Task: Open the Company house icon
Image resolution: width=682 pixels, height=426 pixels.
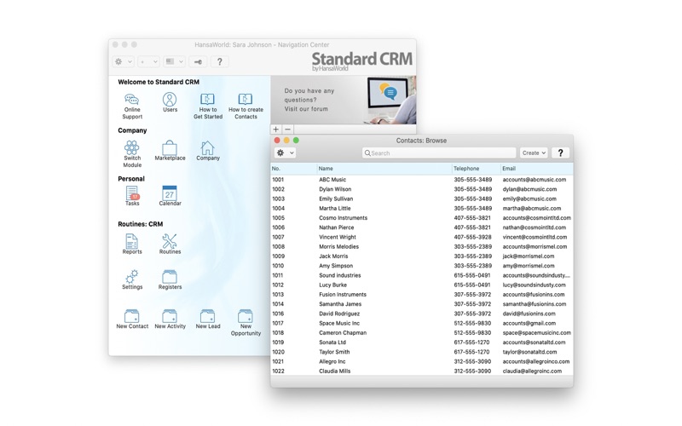Action: click(207, 151)
